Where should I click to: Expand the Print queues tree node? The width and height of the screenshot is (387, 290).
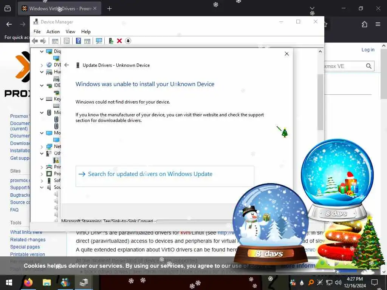[x=42, y=167]
